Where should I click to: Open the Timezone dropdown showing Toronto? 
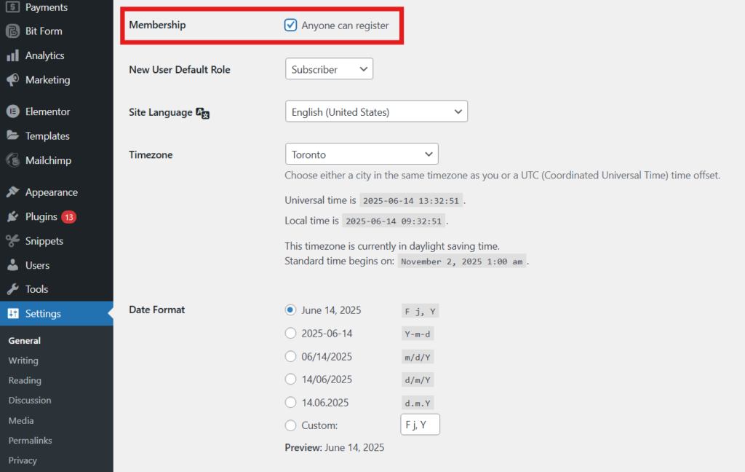pos(362,154)
